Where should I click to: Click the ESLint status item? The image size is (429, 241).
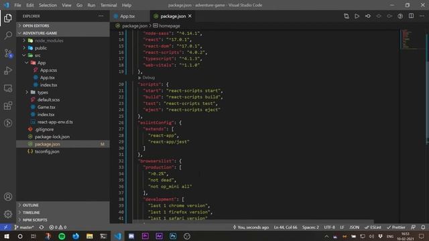tap(373, 228)
